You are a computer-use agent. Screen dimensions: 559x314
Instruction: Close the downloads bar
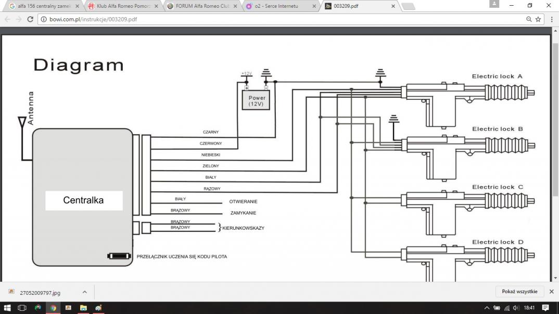click(x=552, y=292)
